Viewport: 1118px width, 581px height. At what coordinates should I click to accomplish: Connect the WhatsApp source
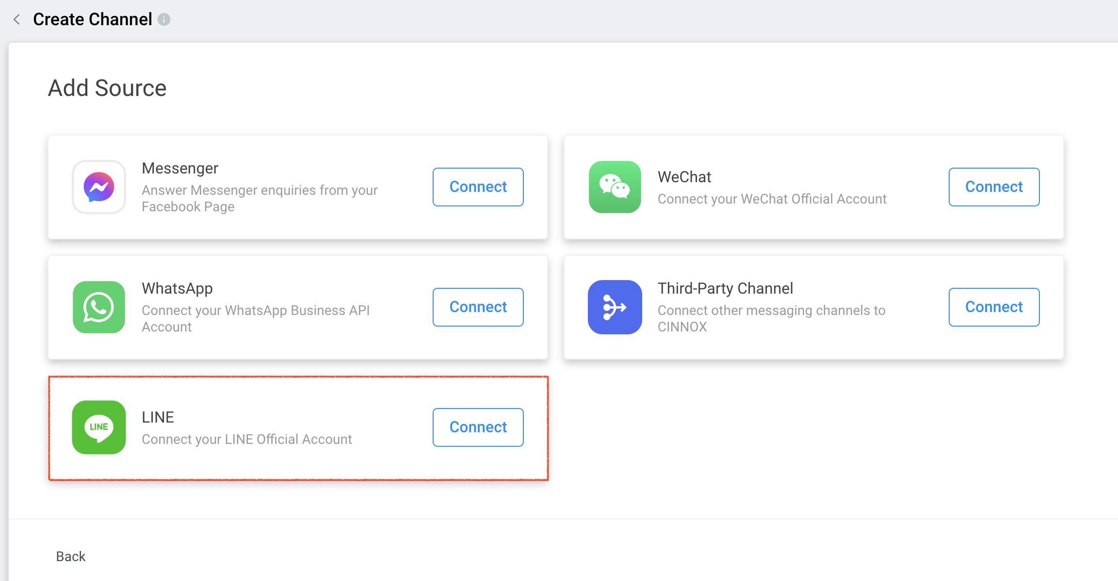click(x=478, y=307)
